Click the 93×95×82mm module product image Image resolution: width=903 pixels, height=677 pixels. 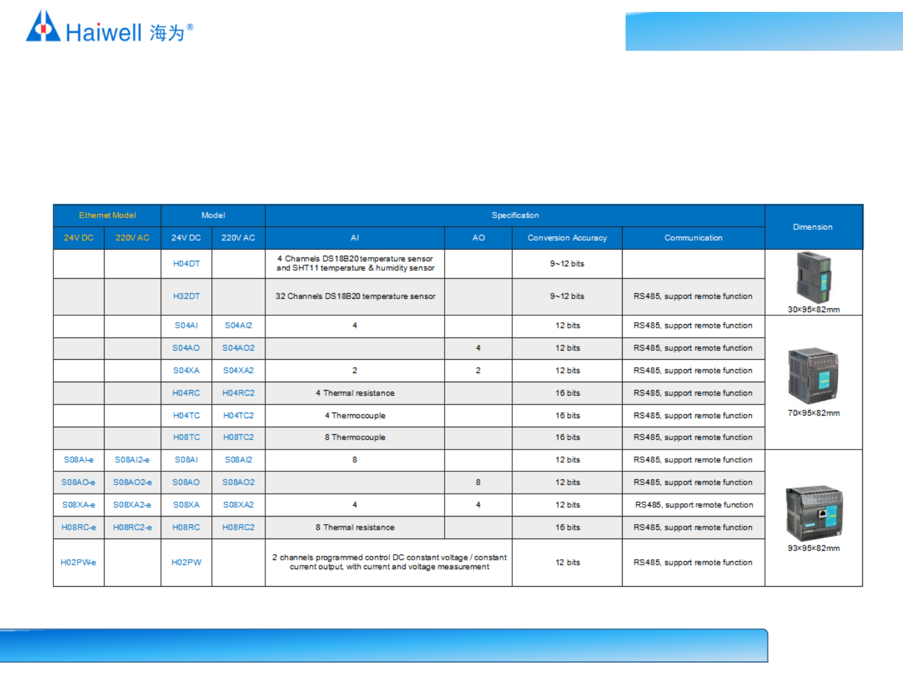814,513
